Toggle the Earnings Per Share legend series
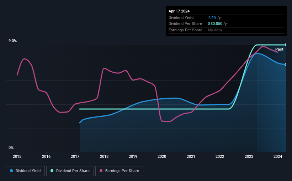 119,171
